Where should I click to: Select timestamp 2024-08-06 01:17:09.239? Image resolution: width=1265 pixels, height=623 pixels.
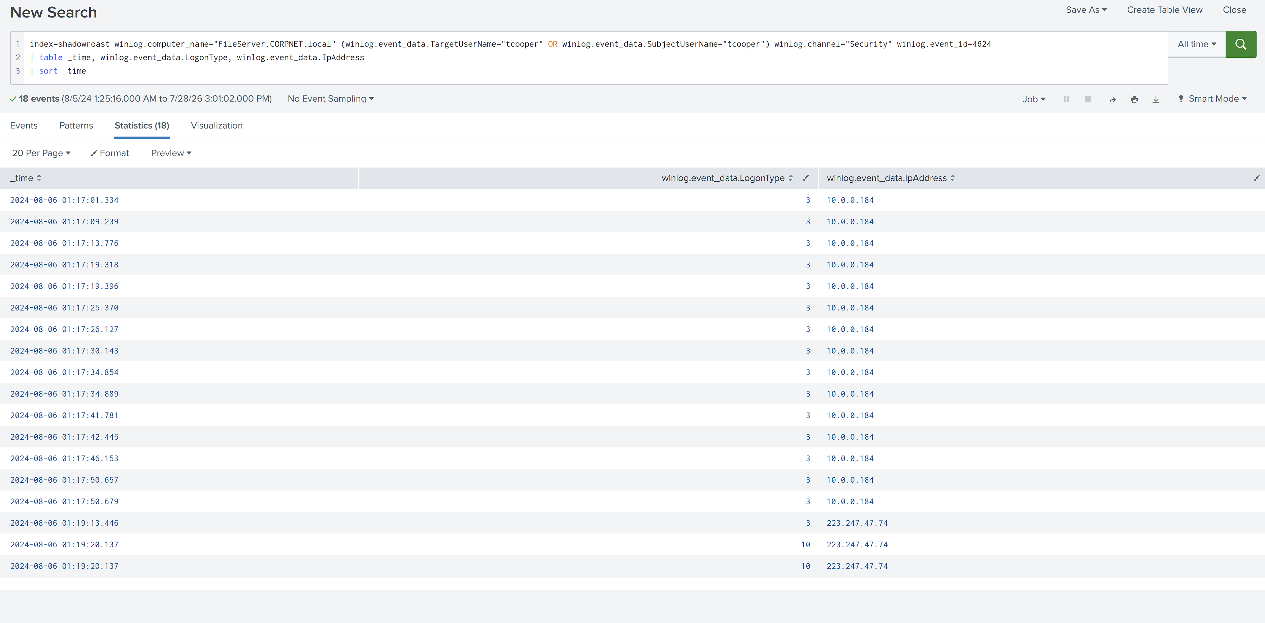point(64,222)
